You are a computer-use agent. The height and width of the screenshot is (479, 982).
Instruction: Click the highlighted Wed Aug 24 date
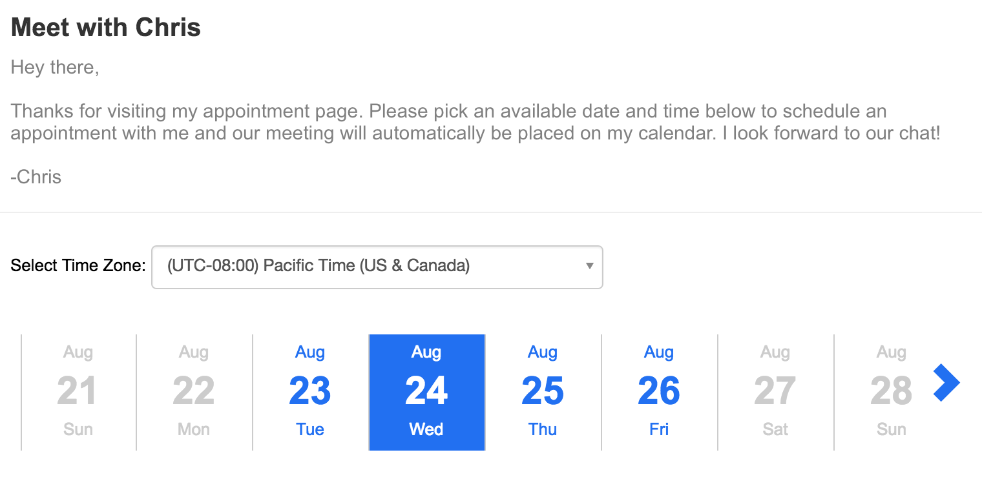[426, 392]
